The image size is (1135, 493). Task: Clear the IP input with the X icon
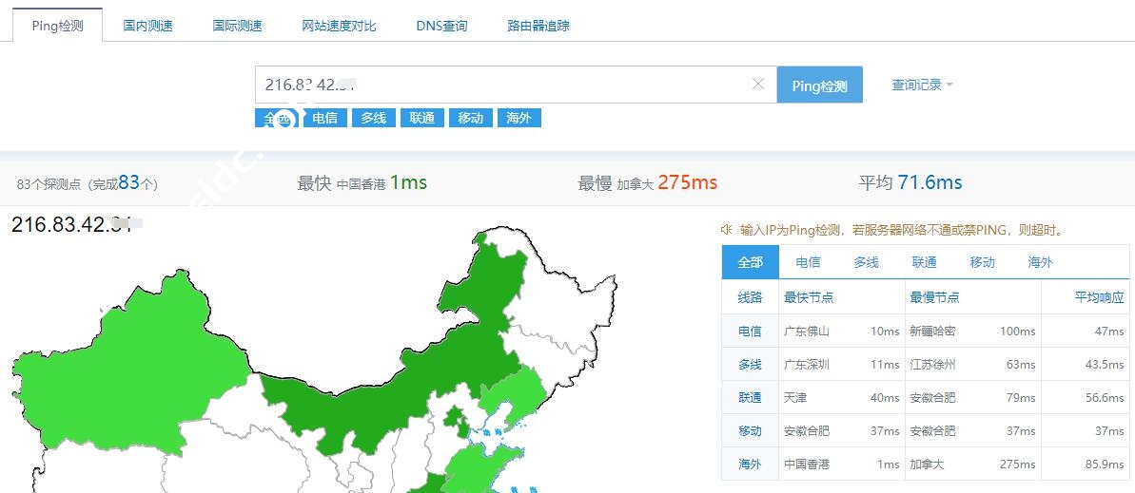click(758, 85)
